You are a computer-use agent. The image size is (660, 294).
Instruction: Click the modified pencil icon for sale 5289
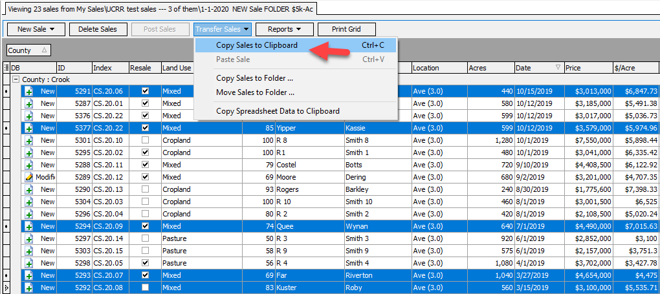pyautogui.click(x=28, y=177)
